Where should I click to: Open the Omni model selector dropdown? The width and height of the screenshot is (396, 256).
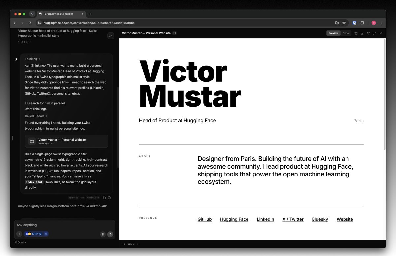(21, 242)
